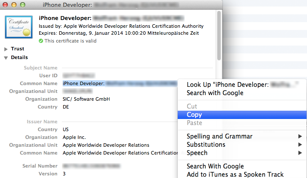Click the "Serial Number" field label
The image size is (307, 178).
point(40,166)
